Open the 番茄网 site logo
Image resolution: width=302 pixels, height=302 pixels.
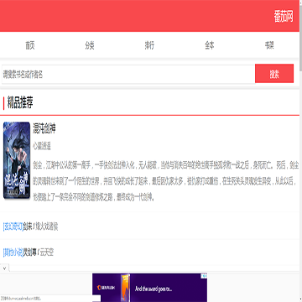tap(284, 17)
